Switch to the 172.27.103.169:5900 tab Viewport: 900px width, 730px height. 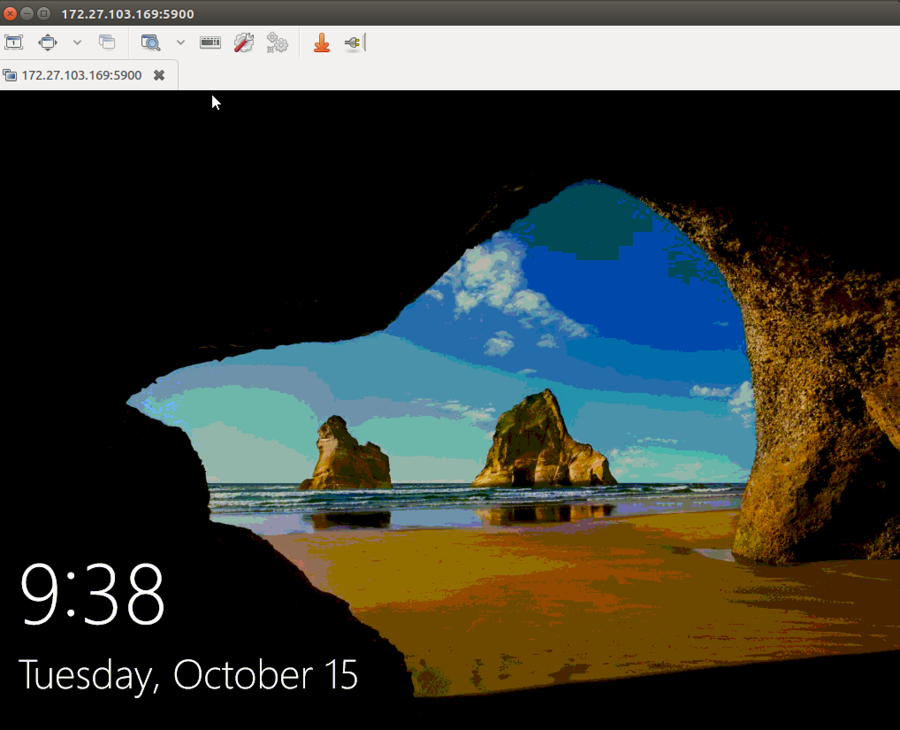pyautogui.click(x=82, y=75)
